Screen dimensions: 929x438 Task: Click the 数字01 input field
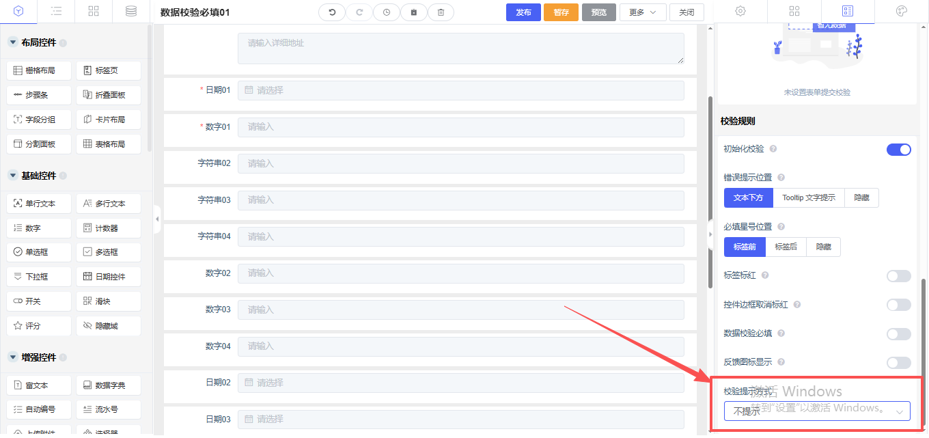[x=460, y=127]
